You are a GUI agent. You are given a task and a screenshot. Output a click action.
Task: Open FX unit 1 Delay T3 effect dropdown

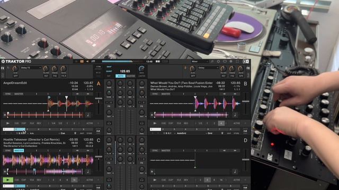(31, 68)
